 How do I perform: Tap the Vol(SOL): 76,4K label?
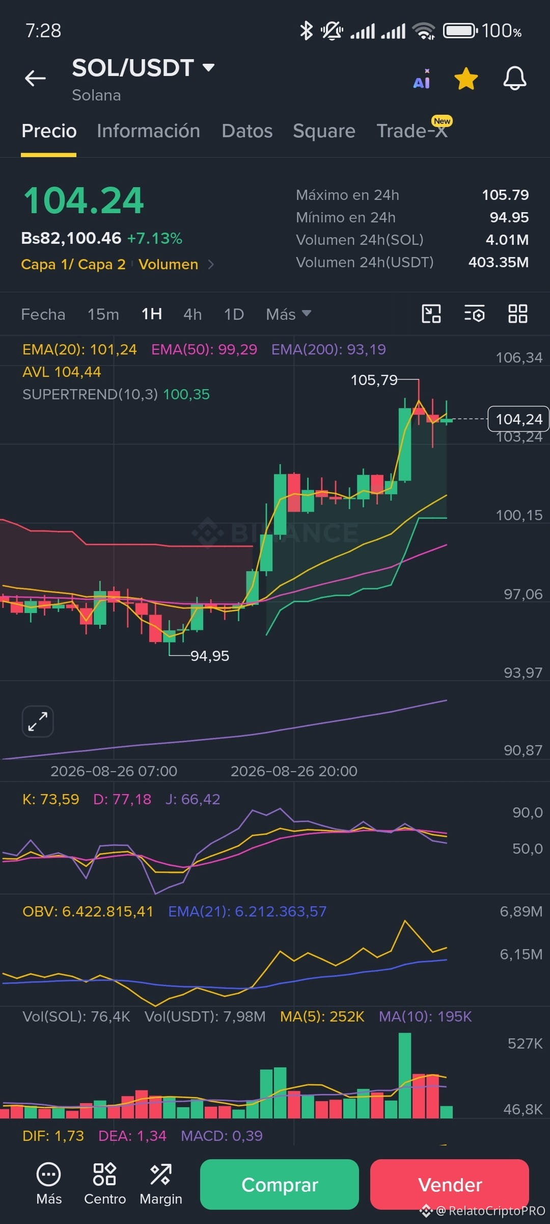click(76, 1016)
